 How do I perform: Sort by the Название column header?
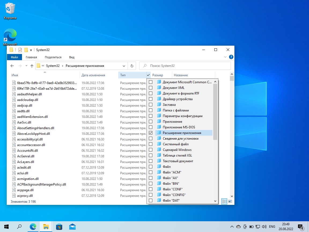pyautogui.click(x=193, y=75)
